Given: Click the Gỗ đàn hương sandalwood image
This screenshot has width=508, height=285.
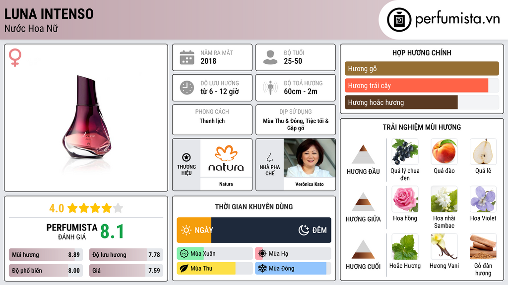Looking at the screenshot, I should pyautogui.click(x=483, y=246).
